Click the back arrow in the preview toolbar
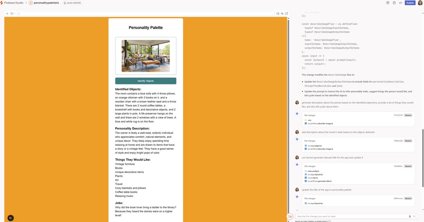 coord(7,13)
